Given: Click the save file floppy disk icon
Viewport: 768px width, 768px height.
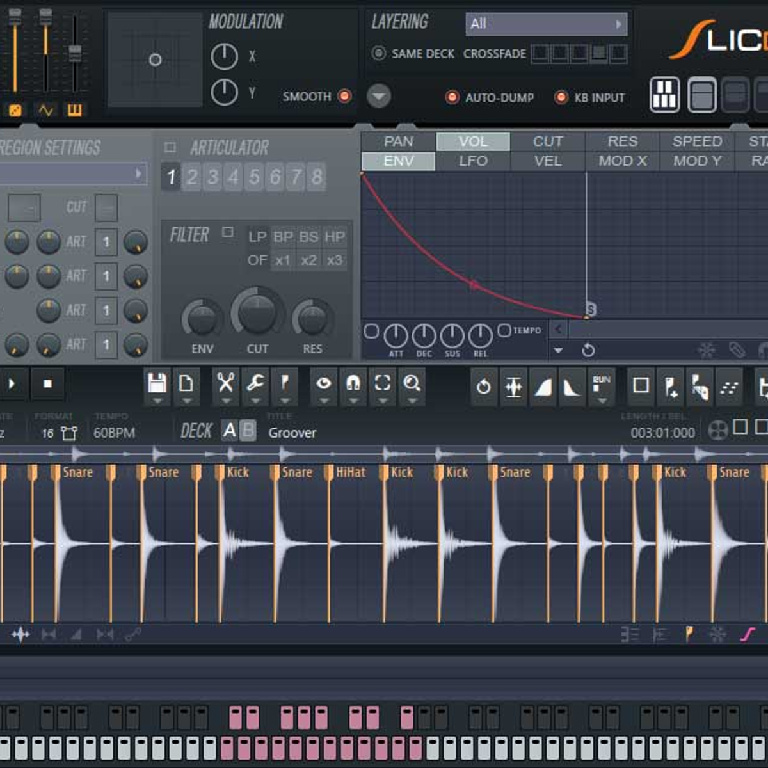Looking at the screenshot, I should coord(157,383).
